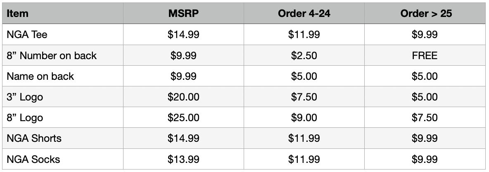489x172 pixels.
Task: Click the 8” Logo item cell
Action: (25, 118)
